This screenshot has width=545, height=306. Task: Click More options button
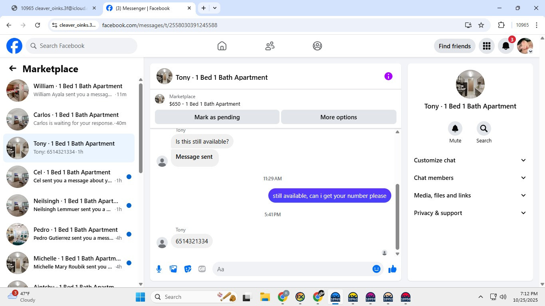[x=339, y=117]
